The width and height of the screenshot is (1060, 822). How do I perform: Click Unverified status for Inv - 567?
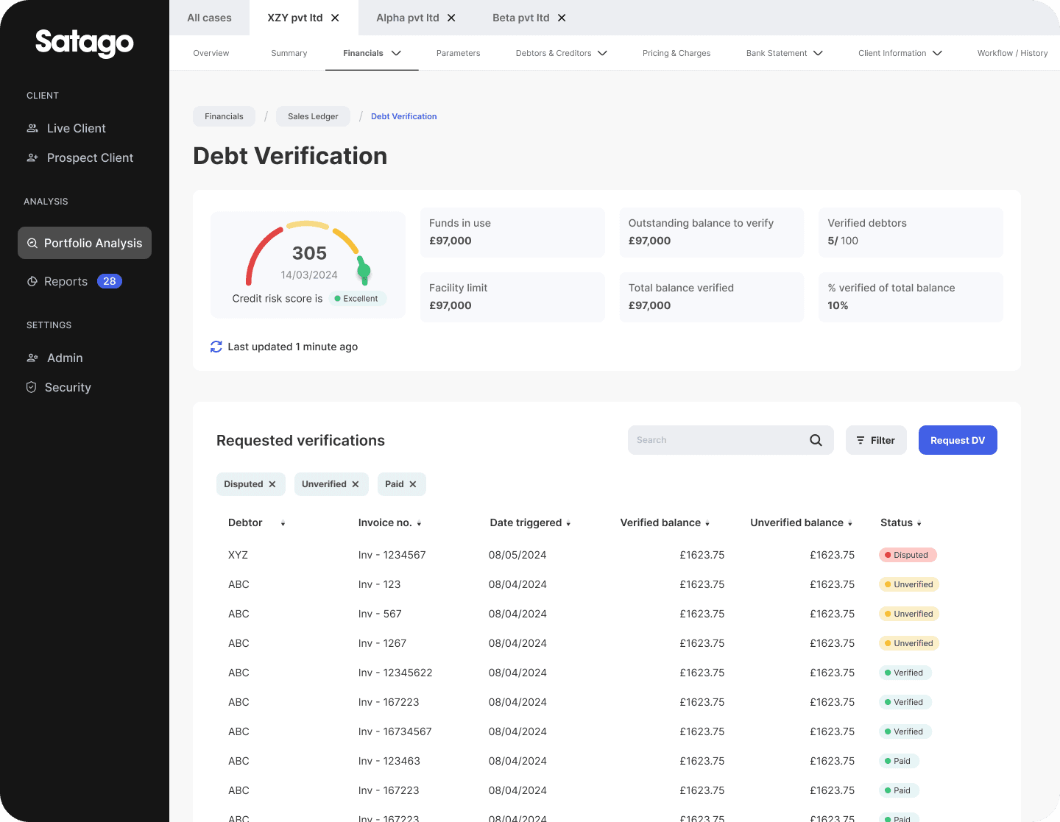(x=909, y=614)
